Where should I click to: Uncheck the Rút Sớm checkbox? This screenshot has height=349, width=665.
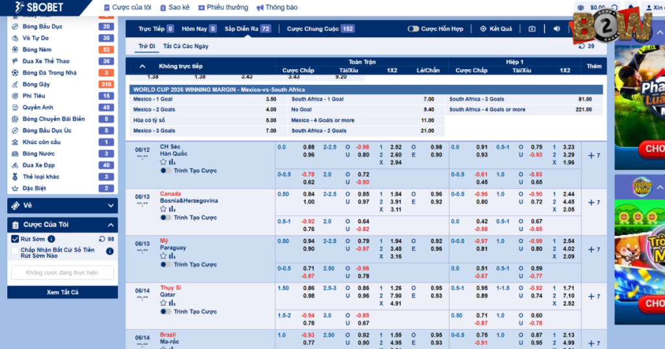coord(15,239)
